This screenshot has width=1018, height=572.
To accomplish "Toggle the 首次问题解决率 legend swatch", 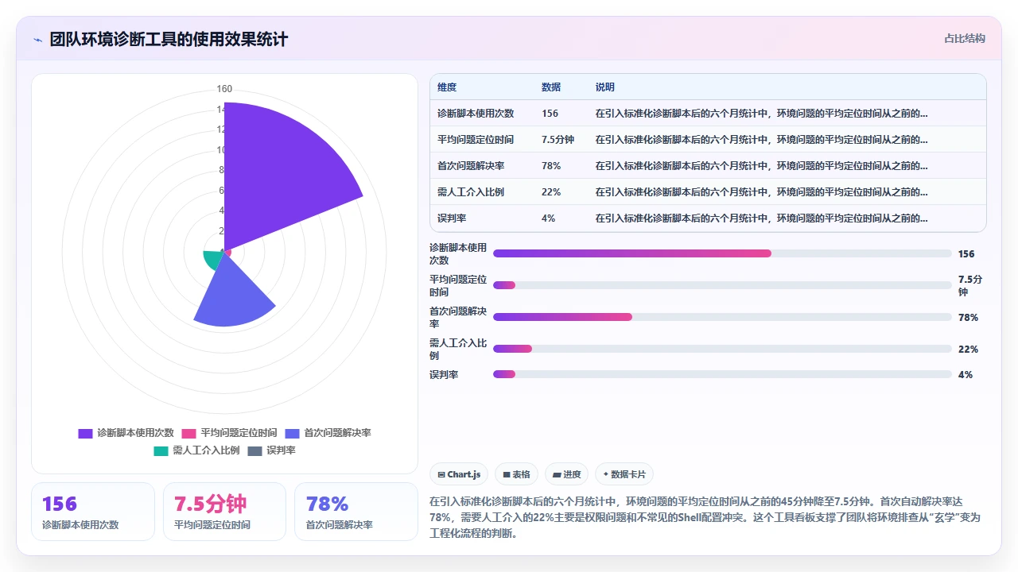I will pyautogui.click(x=292, y=433).
